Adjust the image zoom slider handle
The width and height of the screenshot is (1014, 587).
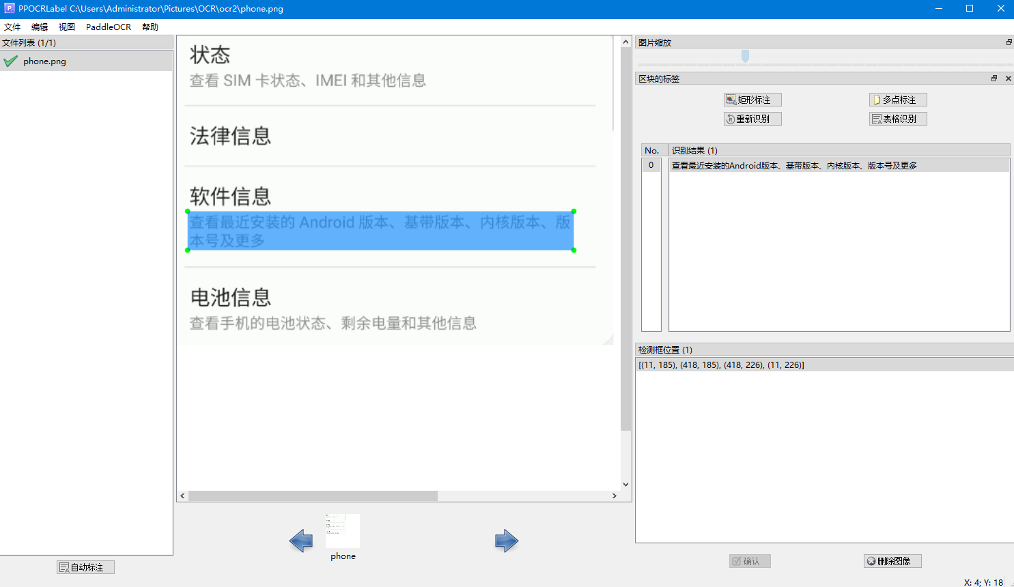745,56
